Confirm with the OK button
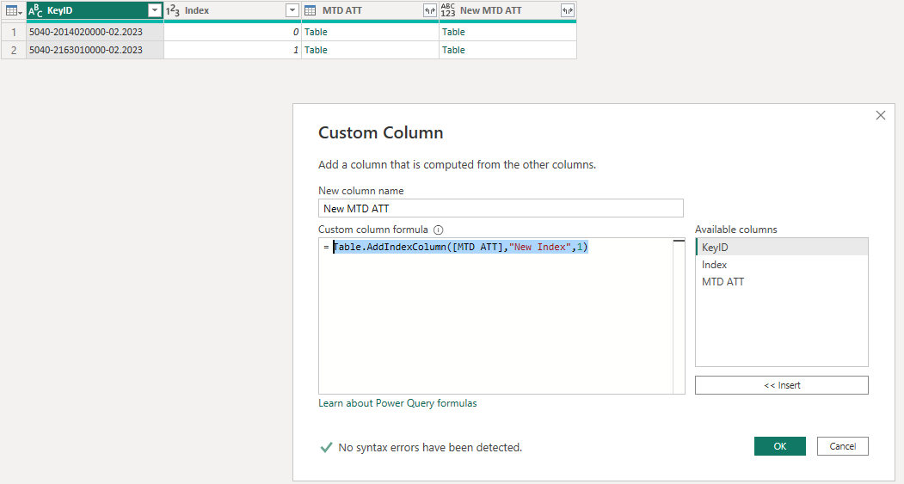This screenshot has height=484, width=904. (779, 446)
